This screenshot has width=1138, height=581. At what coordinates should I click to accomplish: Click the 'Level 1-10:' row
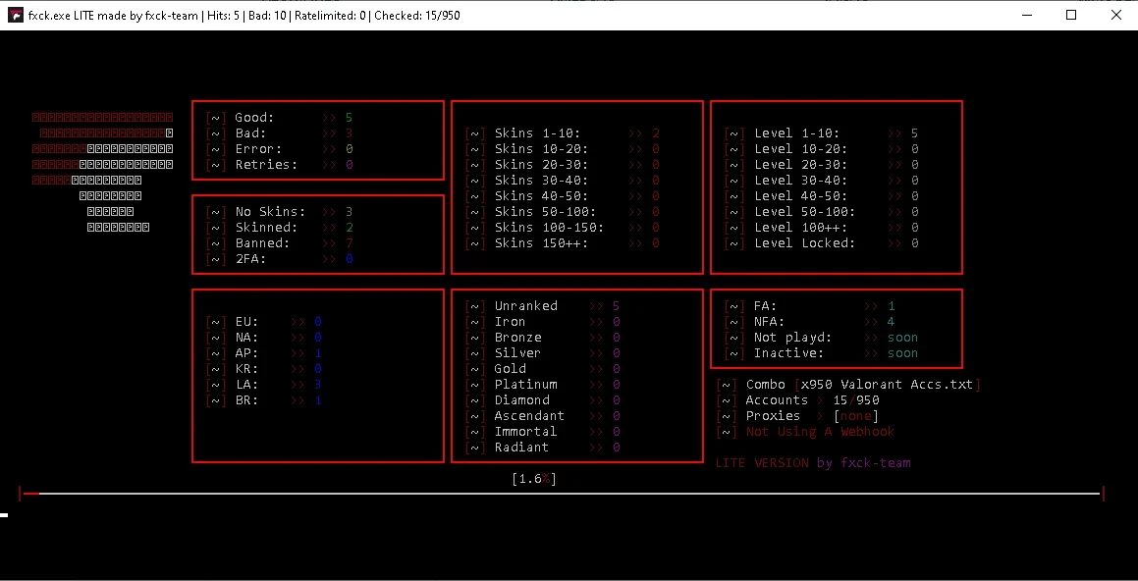822,133
